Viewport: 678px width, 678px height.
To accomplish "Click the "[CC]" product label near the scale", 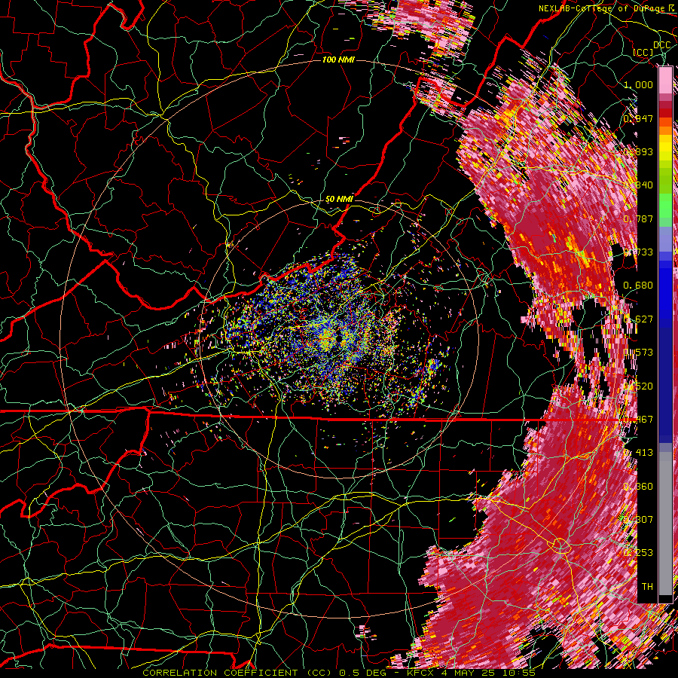I will [x=643, y=52].
